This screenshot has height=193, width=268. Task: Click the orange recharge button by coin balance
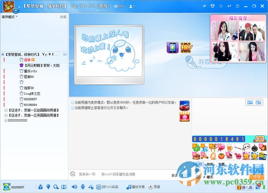pyautogui.click(x=256, y=176)
